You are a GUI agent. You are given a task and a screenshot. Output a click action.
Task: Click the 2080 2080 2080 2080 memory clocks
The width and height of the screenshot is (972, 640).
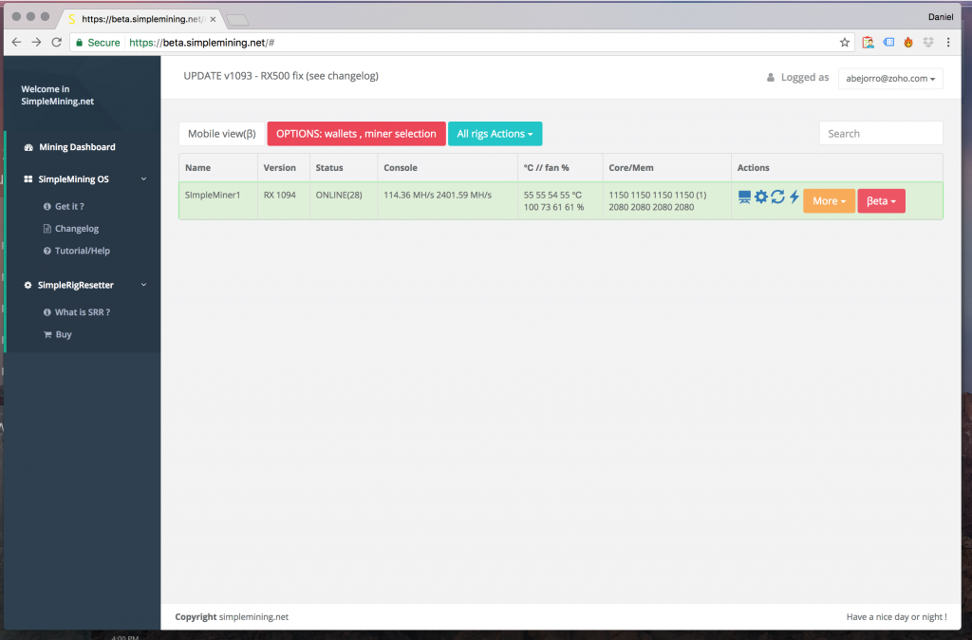(651, 207)
